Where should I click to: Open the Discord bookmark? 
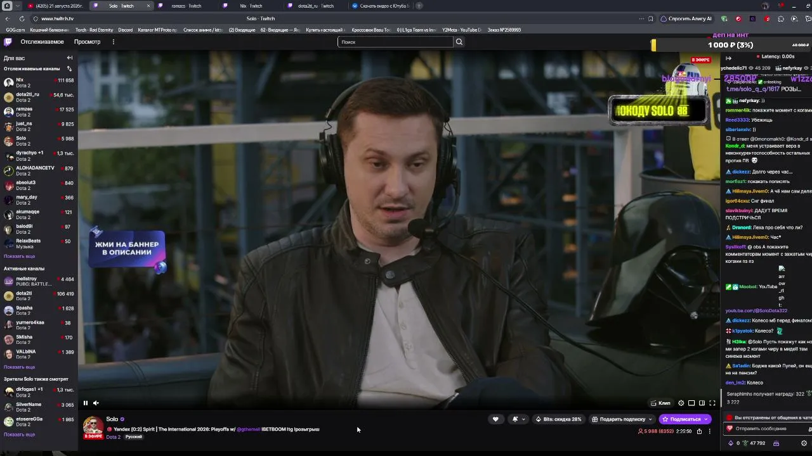126,30
